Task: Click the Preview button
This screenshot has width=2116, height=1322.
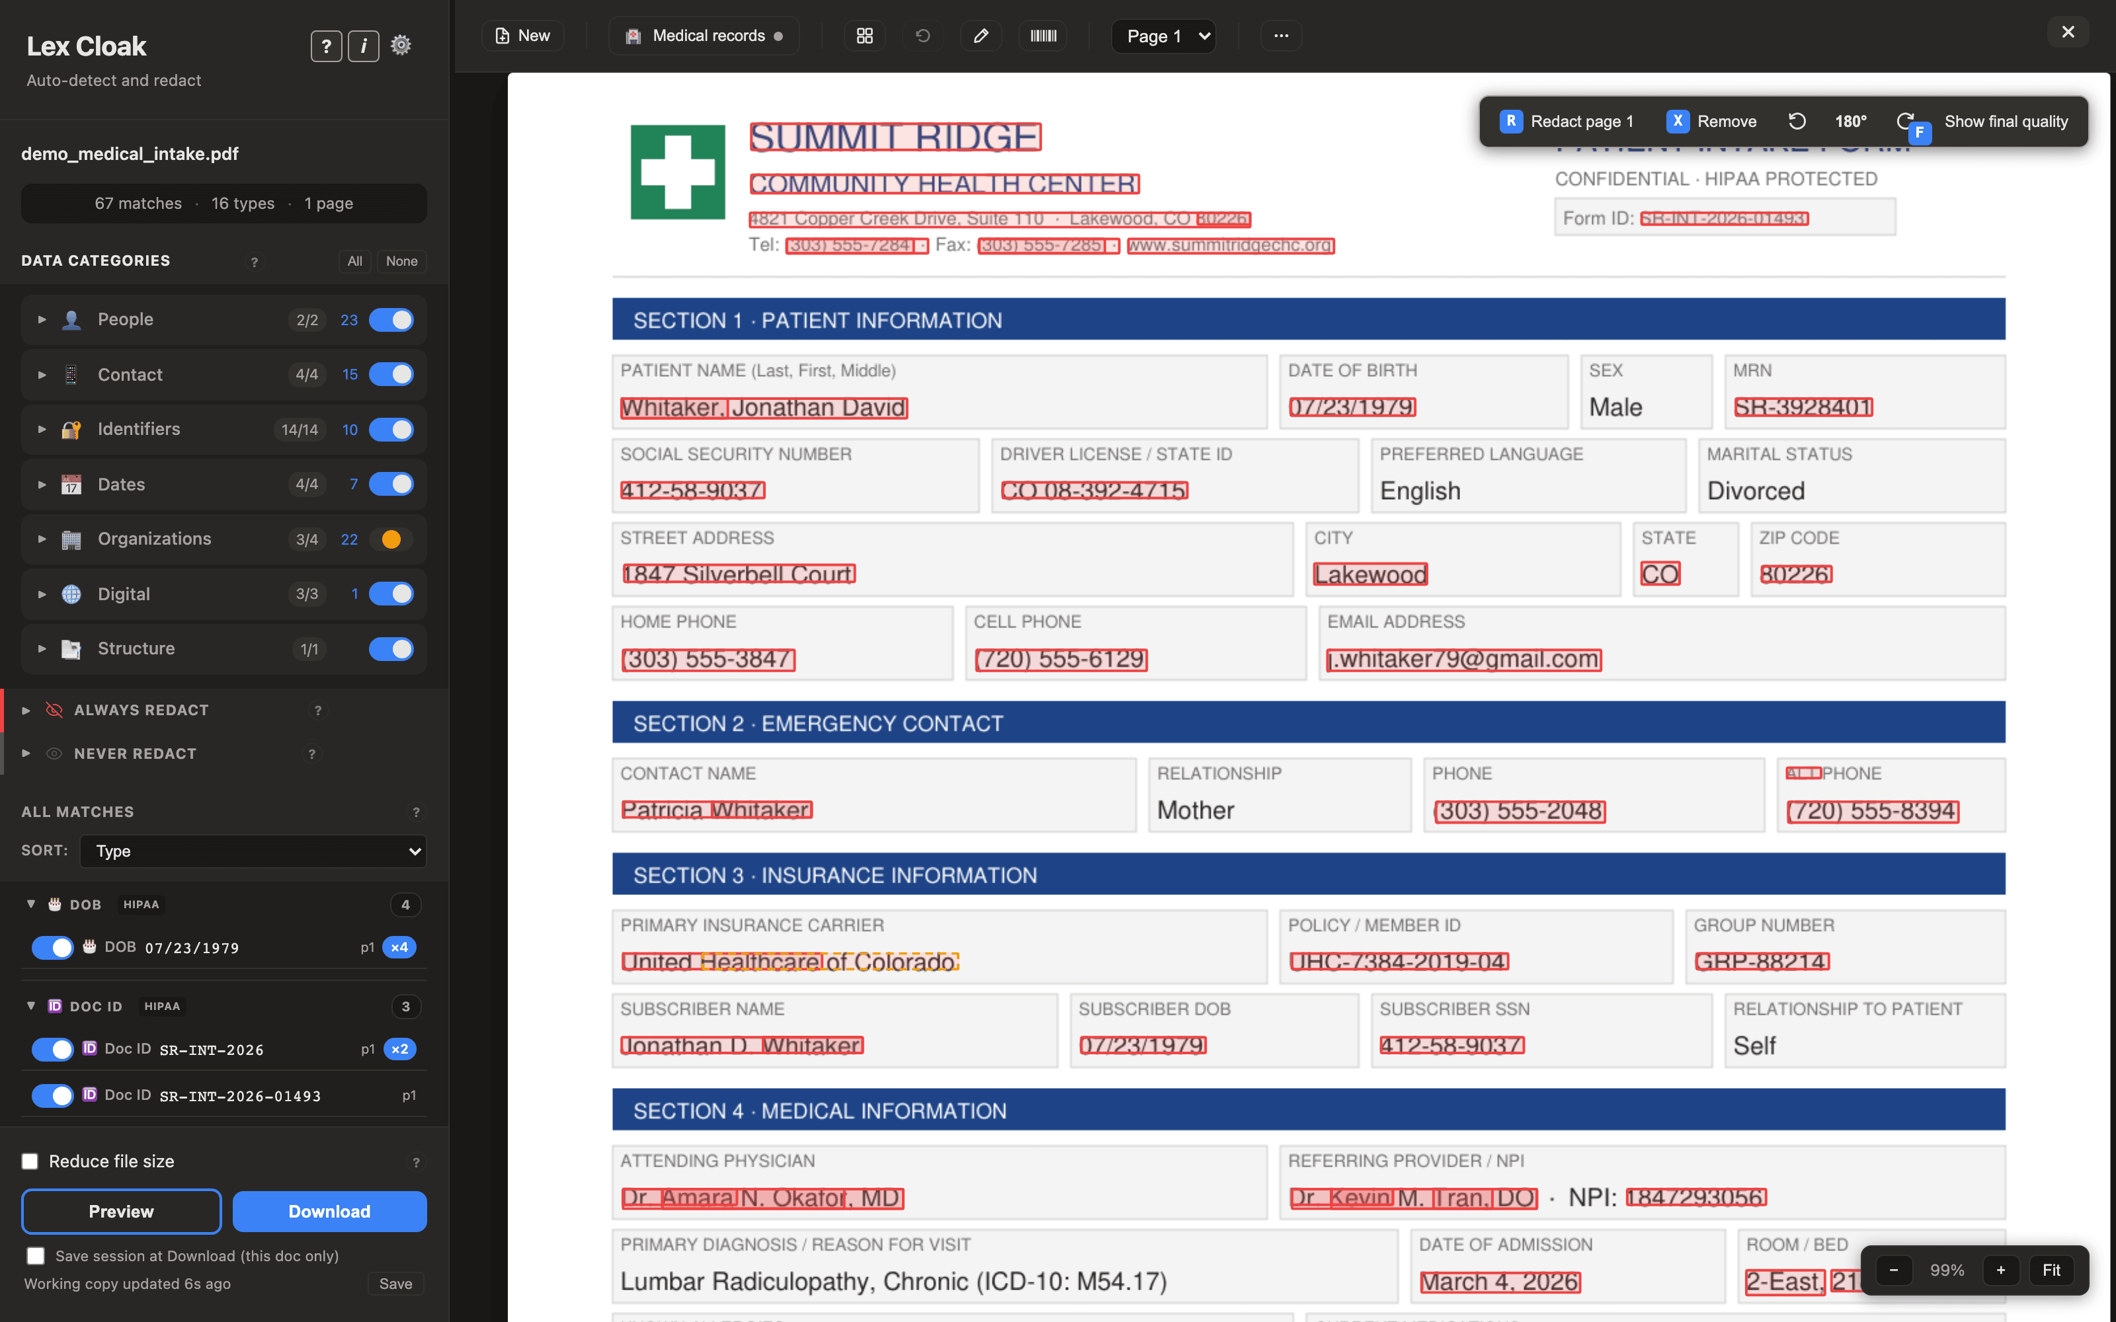Action: coord(122,1211)
